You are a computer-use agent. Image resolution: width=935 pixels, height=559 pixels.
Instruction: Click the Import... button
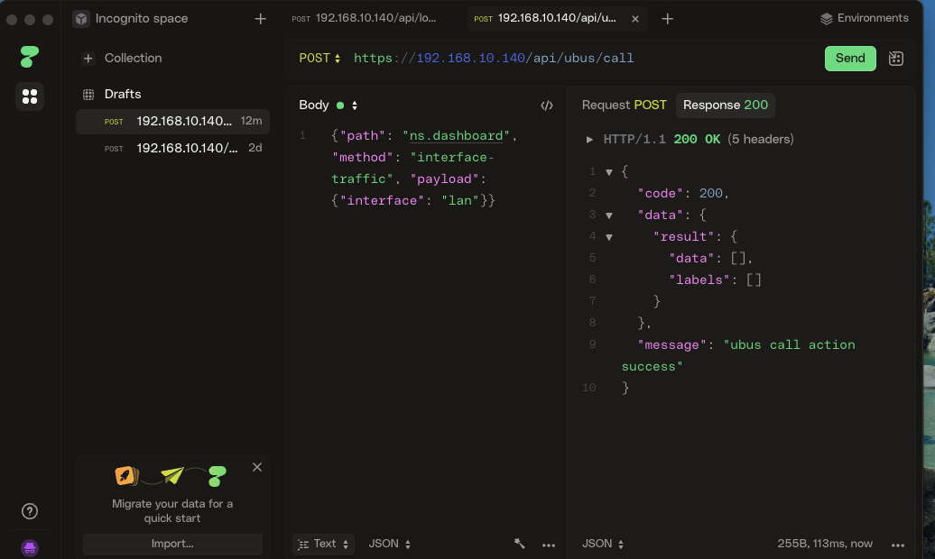pyautogui.click(x=172, y=544)
